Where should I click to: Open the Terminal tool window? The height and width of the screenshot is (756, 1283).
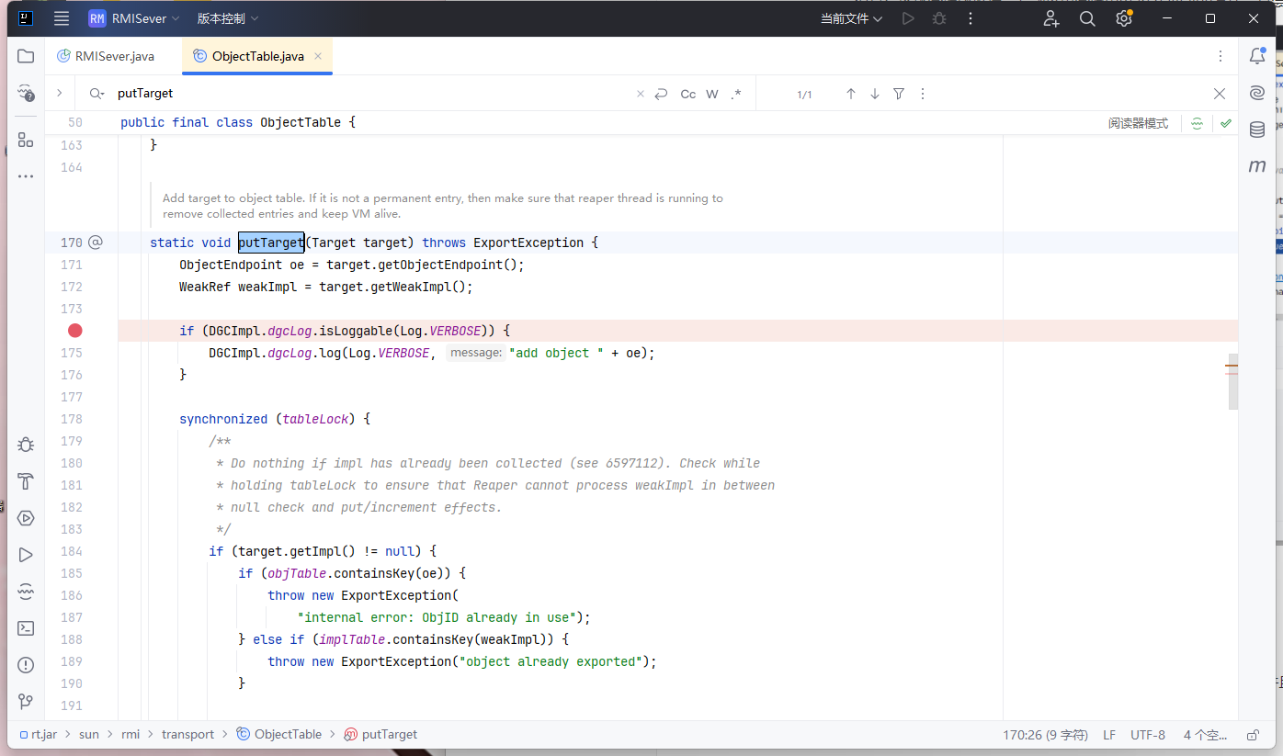click(x=26, y=628)
